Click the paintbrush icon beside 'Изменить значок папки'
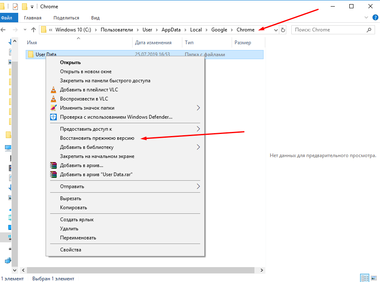 click(x=53, y=108)
